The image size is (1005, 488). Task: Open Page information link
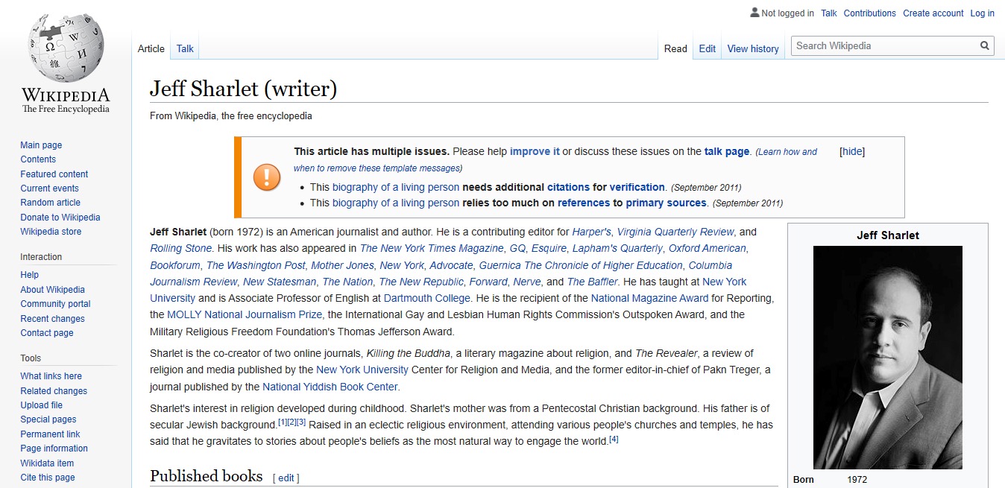coord(54,449)
